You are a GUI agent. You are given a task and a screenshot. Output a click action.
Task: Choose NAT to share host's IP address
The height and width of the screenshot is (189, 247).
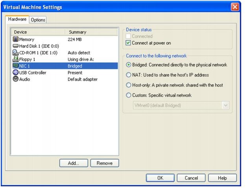129,75
